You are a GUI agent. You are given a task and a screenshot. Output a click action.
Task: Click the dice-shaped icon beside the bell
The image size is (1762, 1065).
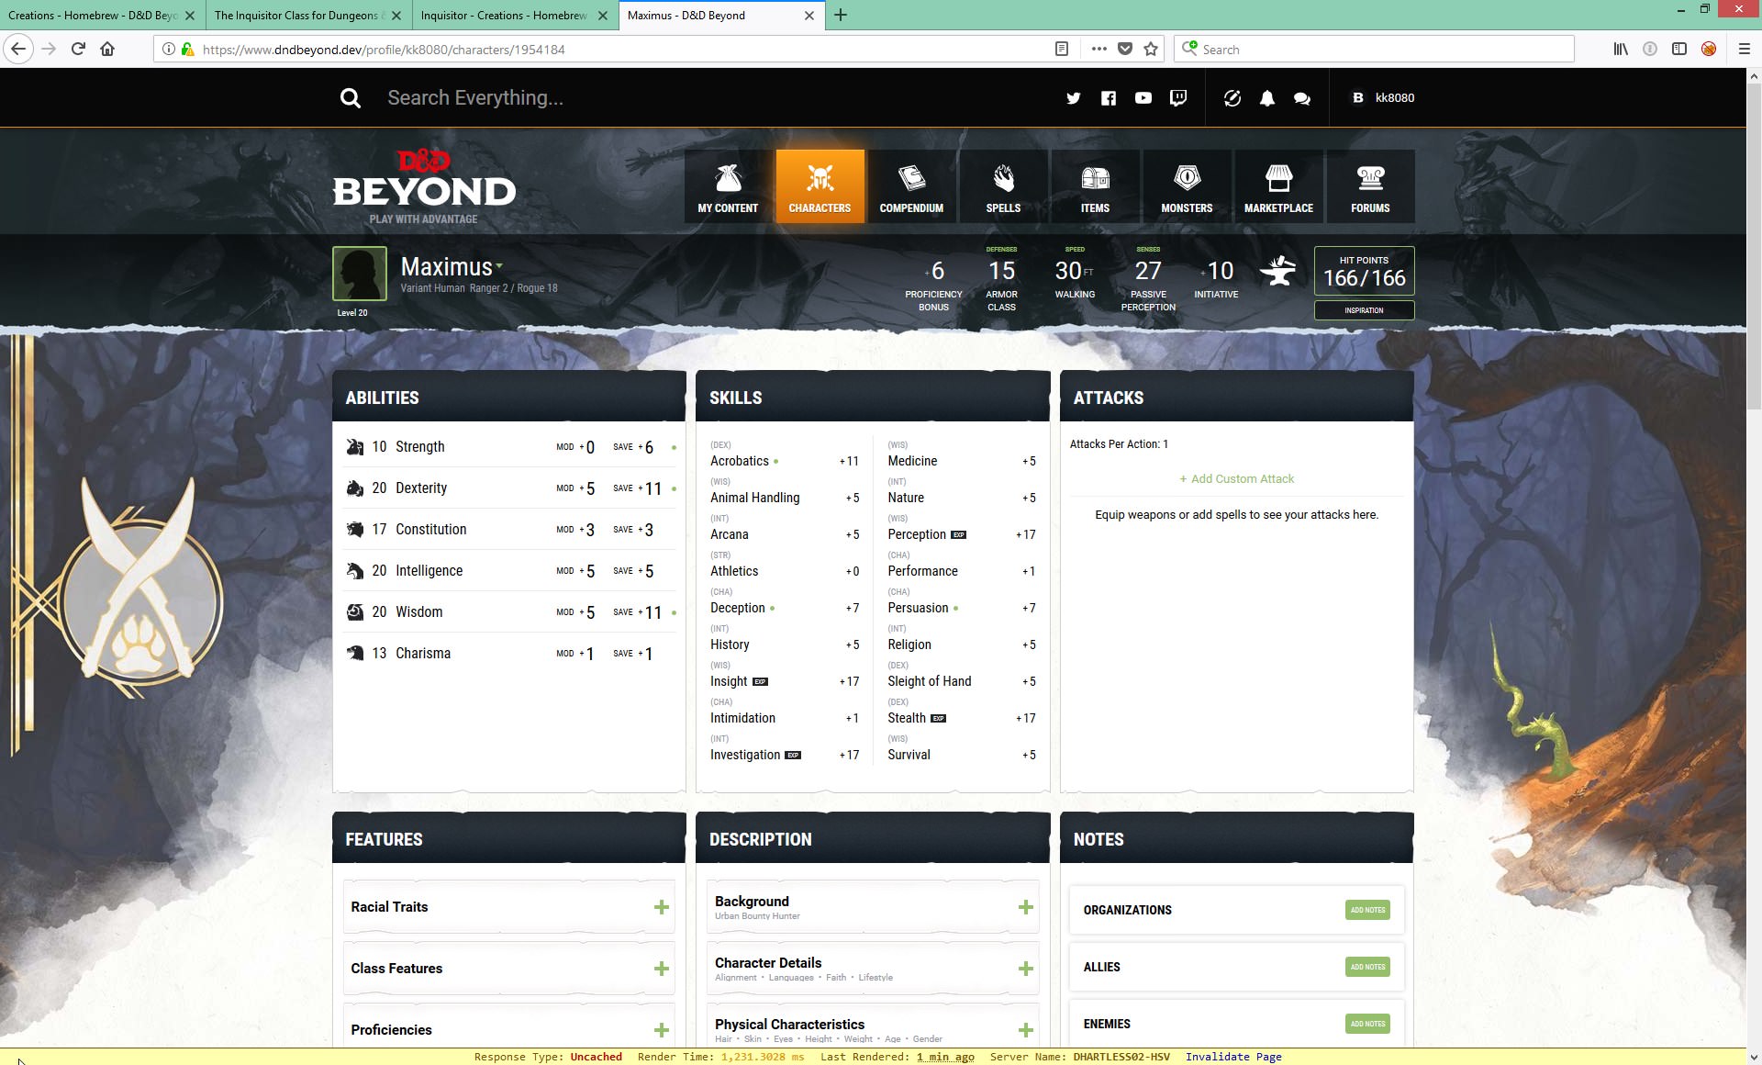(x=1232, y=98)
